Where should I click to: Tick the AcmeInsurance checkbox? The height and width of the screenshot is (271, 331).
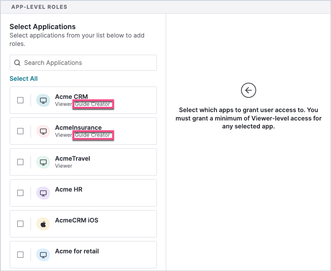20,131
